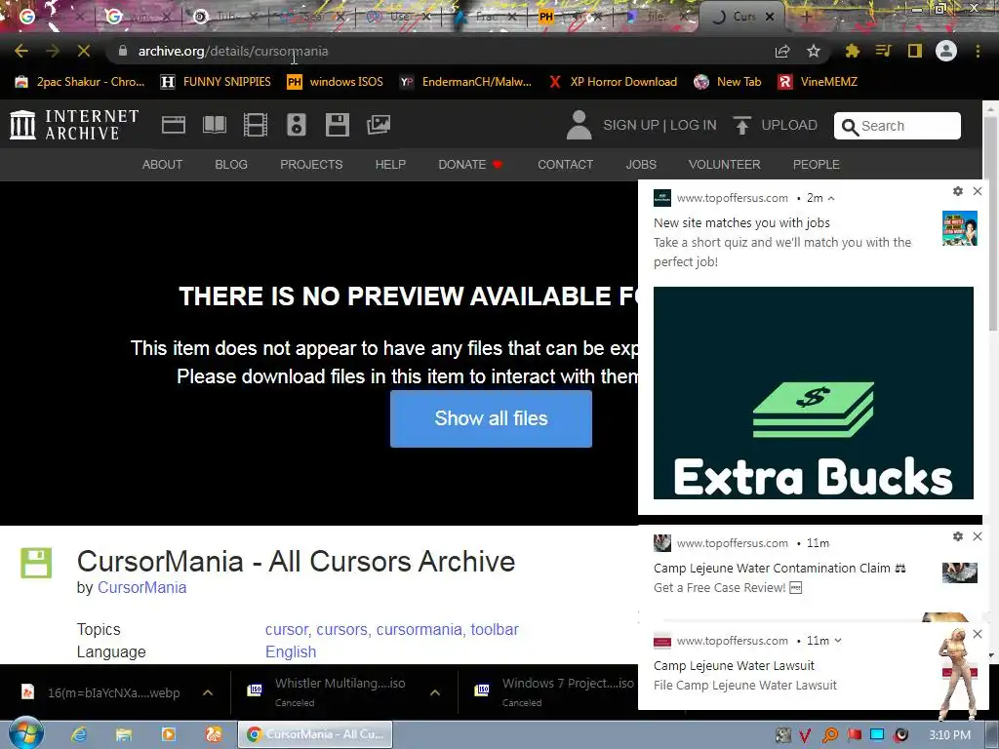Open the cursormania topic link
The height and width of the screenshot is (749, 999).
(420, 629)
